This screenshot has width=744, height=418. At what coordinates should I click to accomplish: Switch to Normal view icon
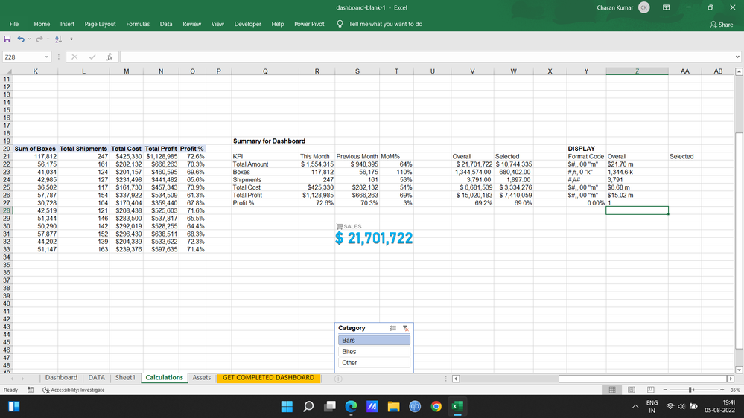tap(612, 390)
